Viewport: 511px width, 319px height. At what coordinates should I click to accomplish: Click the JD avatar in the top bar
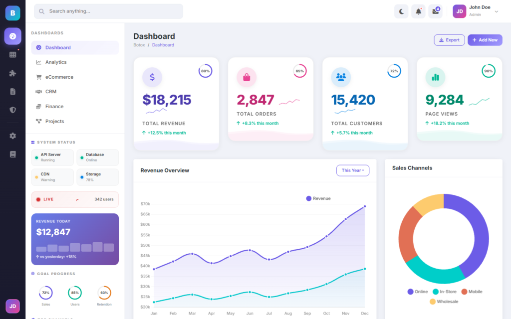pos(460,11)
